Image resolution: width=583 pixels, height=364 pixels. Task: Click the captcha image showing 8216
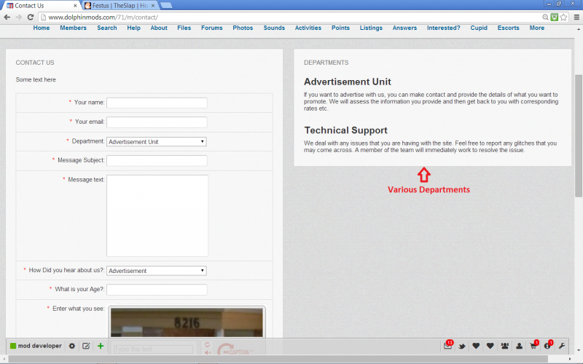click(187, 322)
